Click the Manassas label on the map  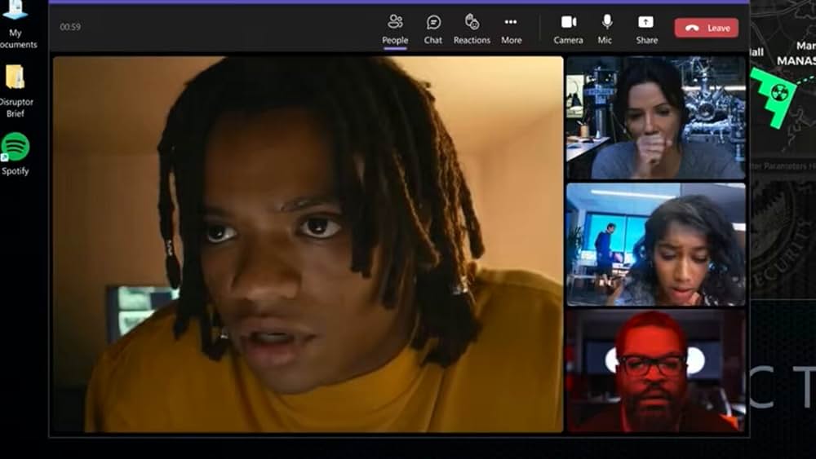click(x=794, y=60)
